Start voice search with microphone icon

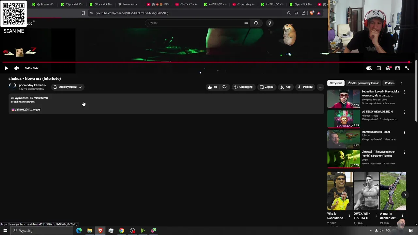269,23
